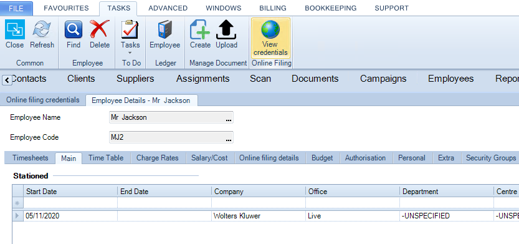Open Suppliers in navigation bar
Image resolution: width=519 pixels, height=244 pixels.
click(x=135, y=79)
